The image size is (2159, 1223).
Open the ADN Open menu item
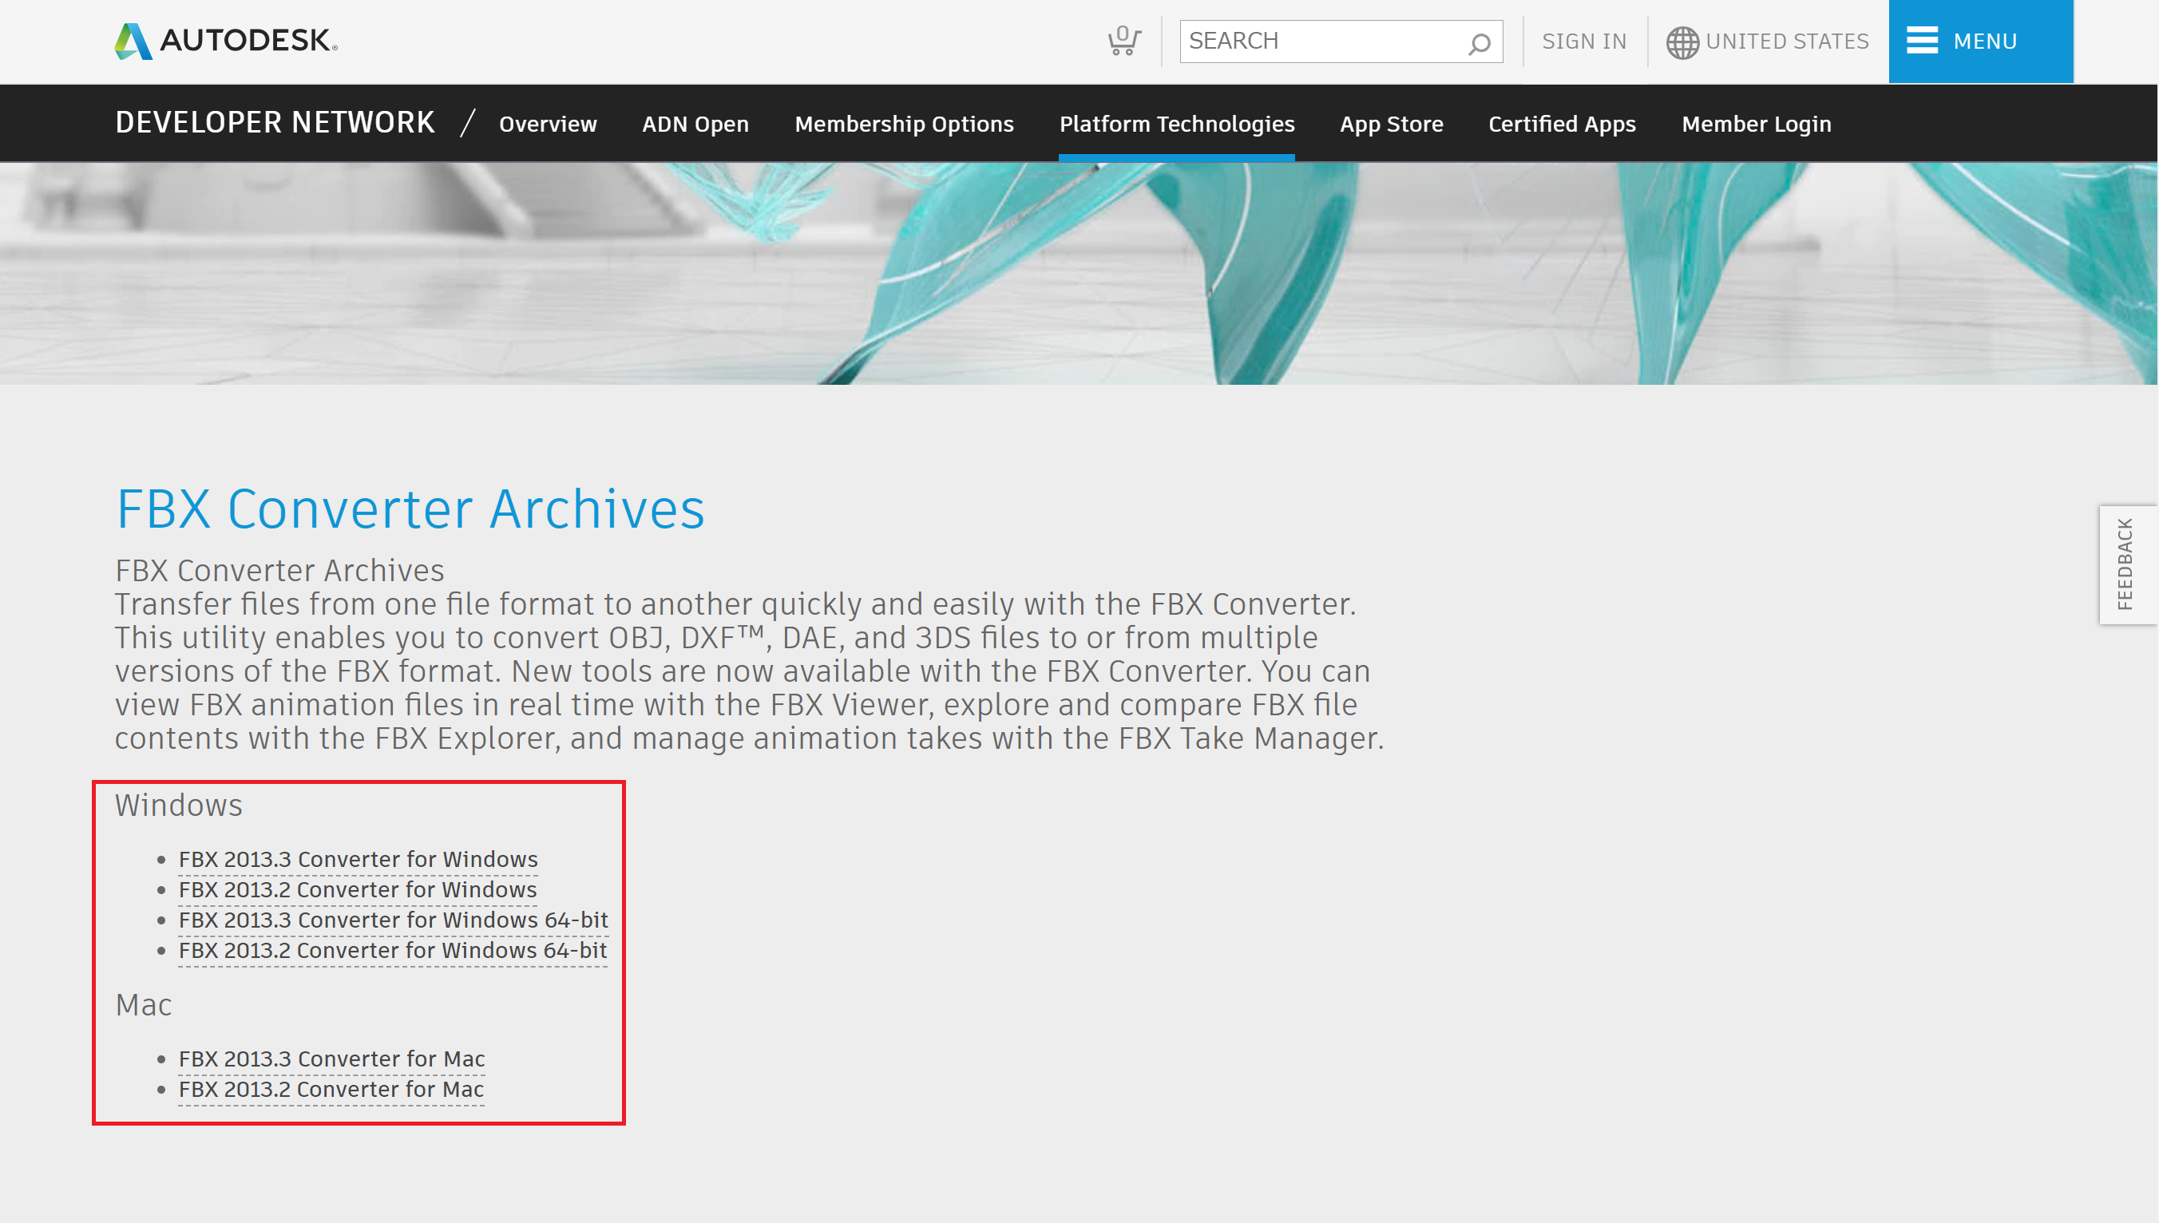point(695,124)
